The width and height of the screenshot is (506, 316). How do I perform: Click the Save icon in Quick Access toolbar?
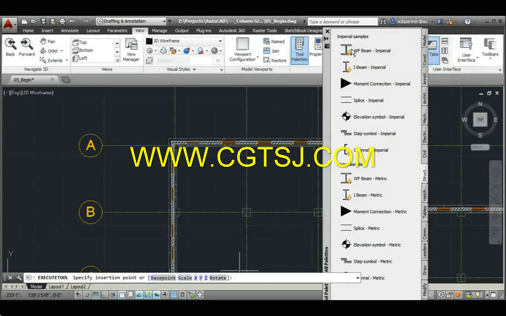click(43, 21)
